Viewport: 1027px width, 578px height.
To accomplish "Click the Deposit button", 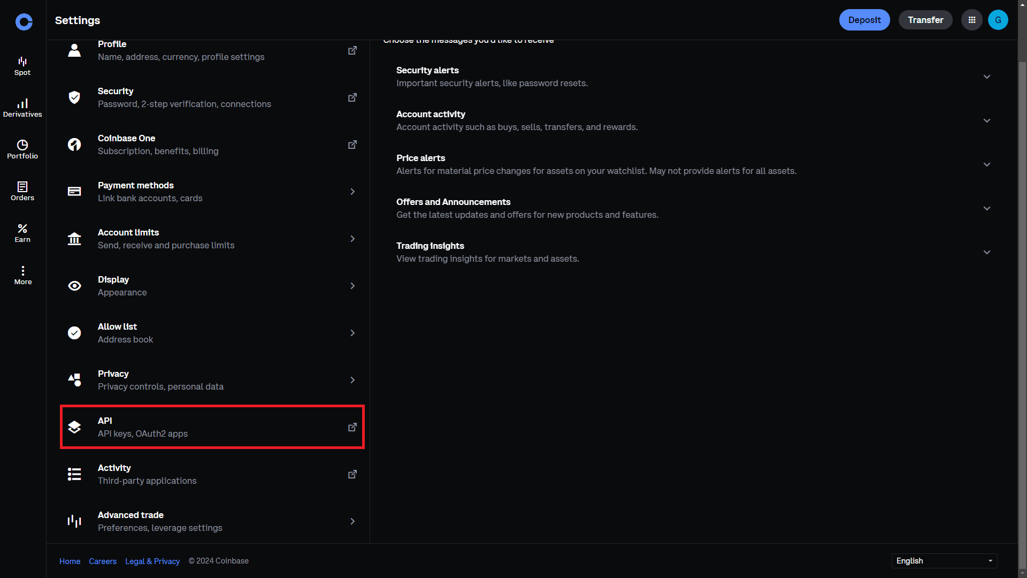I will (x=864, y=20).
